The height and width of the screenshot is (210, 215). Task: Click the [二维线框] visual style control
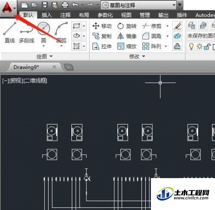(x=35, y=81)
